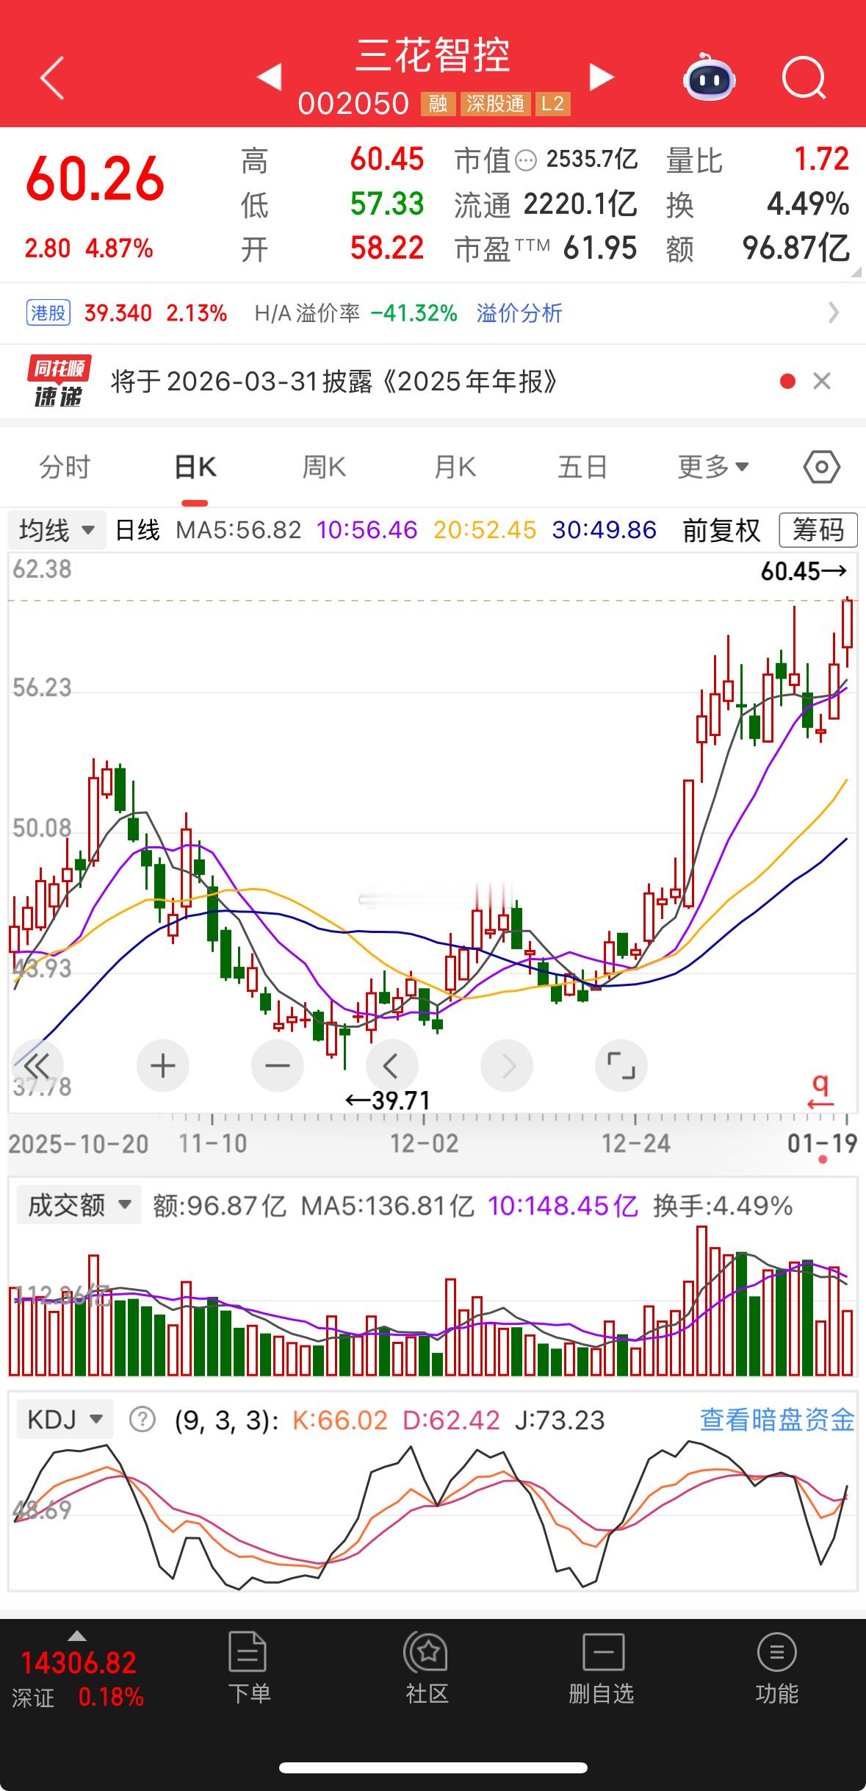Tap the red dot beside banner close
The height and width of the screenshot is (1791, 866).
(x=788, y=381)
